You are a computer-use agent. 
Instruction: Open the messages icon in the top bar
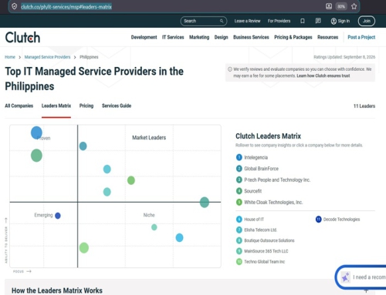point(318,21)
